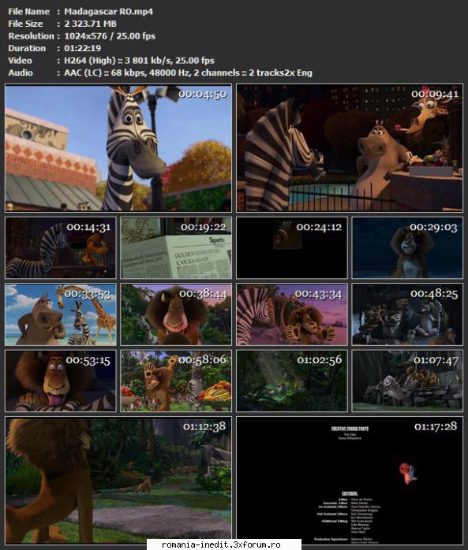Viewport: 468px width, 550px height.
Task: Click the H264 (High) video codec line
Action: click(139, 61)
